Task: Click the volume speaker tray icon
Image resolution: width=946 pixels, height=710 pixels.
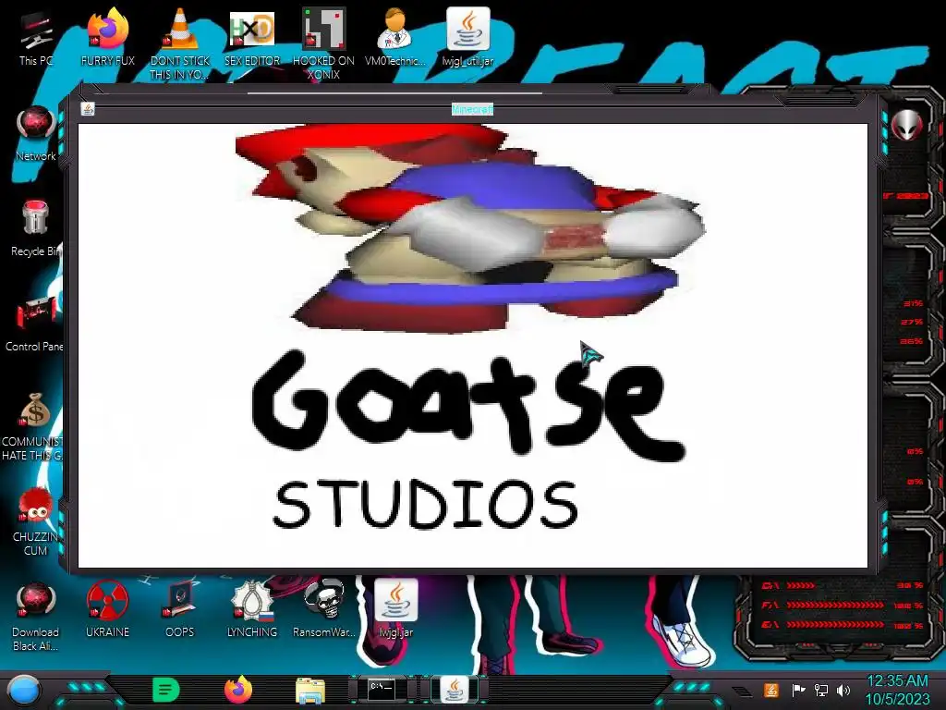Action: coord(843,690)
